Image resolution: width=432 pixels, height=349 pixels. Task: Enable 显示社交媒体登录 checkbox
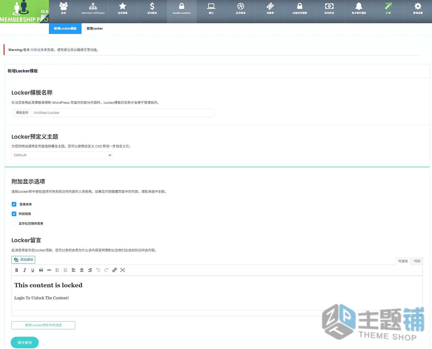[x=14, y=223]
